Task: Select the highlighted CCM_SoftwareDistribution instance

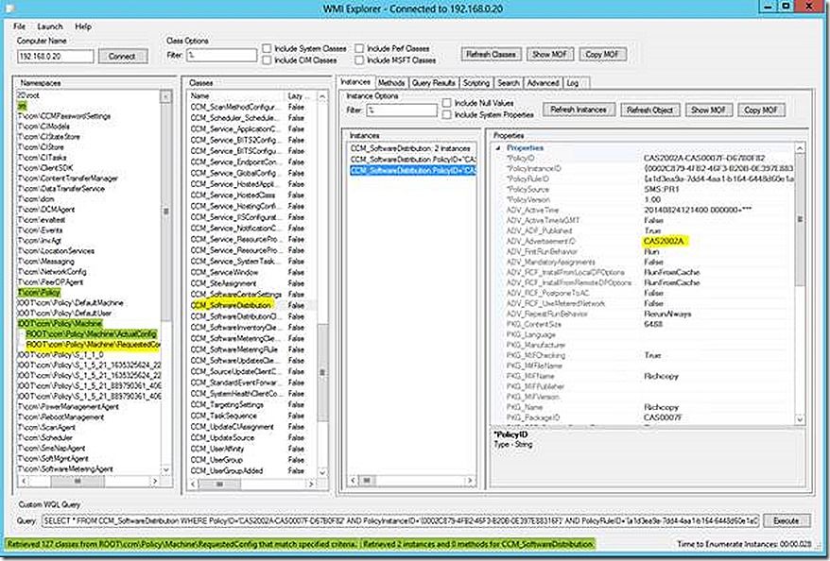Action: click(x=413, y=170)
